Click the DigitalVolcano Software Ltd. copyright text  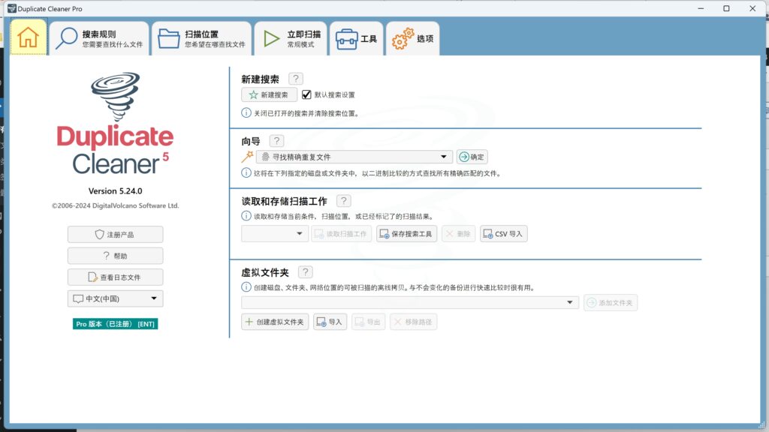[x=115, y=205]
